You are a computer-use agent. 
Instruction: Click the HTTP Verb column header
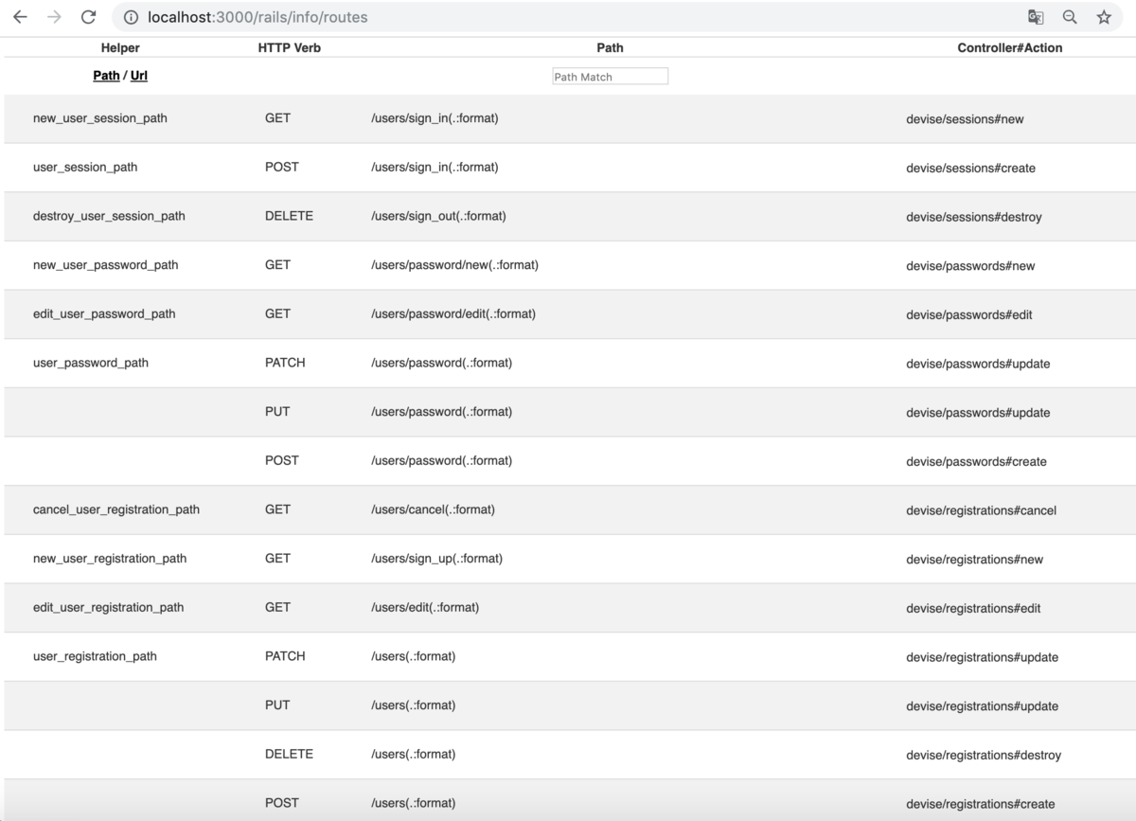290,47
